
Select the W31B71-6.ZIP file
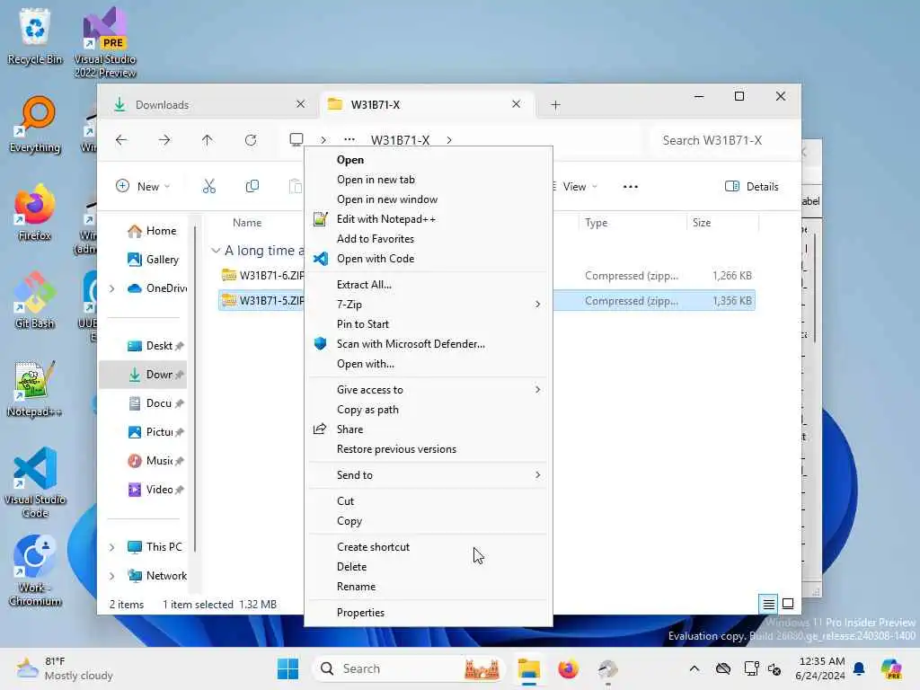[x=262, y=275]
